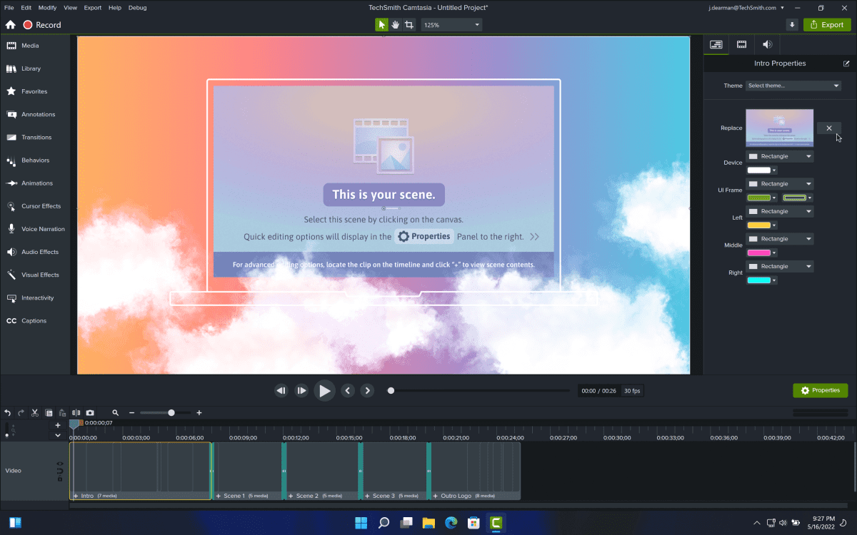This screenshot has width=857, height=535.
Task: Click the Cut scissors icon
Action: coord(34,413)
